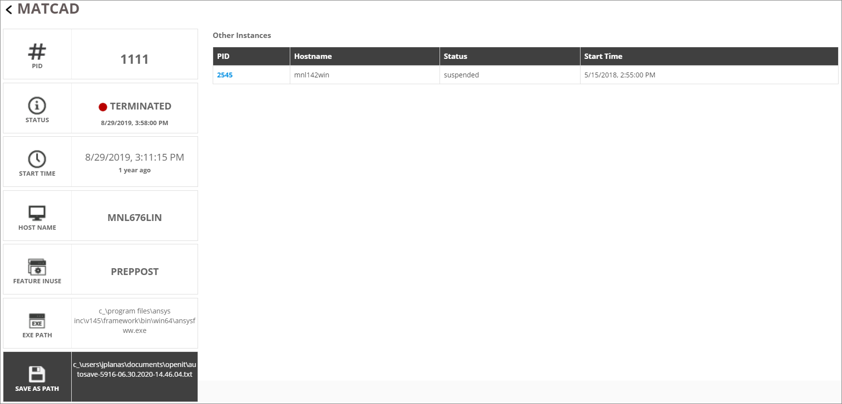Image resolution: width=842 pixels, height=404 pixels.
Task: Click the EXE Path icon
Action: (x=37, y=321)
